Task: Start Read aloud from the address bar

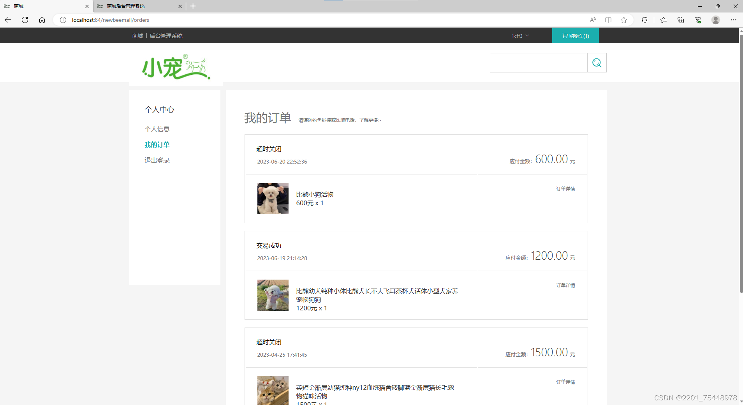Action: 592,20
